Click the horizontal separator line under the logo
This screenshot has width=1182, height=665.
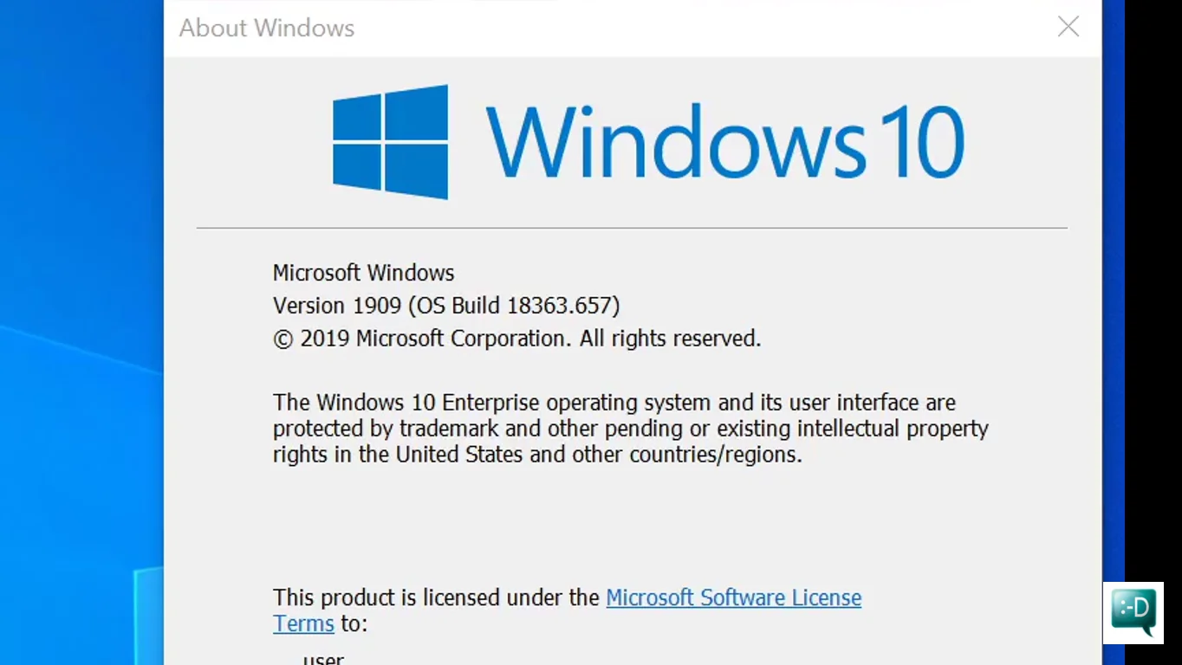click(x=631, y=229)
